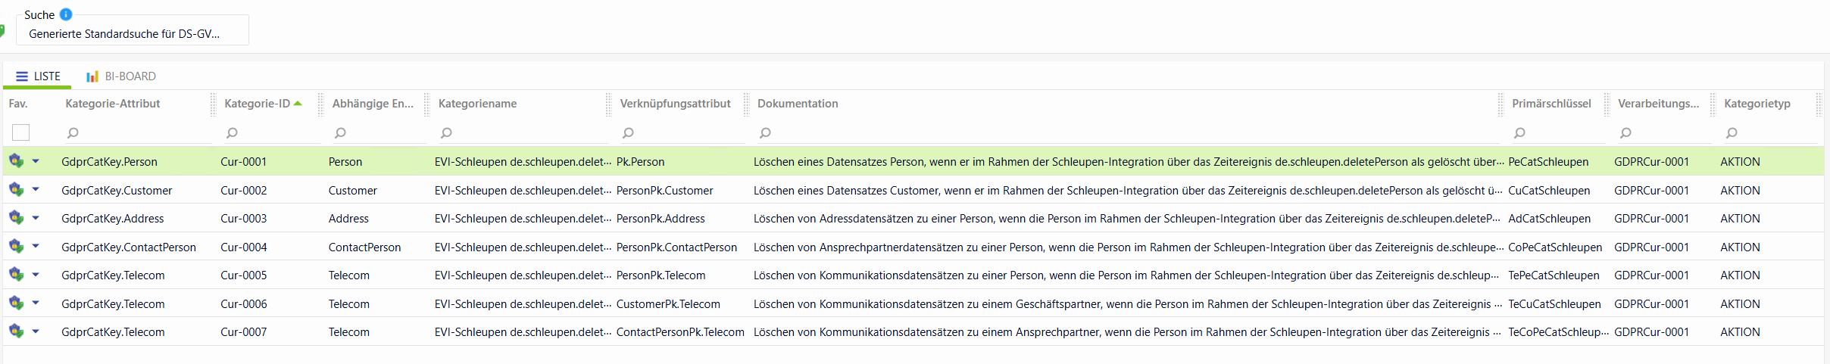Switch to the BI-BOARD tab
This screenshot has height=364, width=1830.
pyautogui.click(x=121, y=76)
